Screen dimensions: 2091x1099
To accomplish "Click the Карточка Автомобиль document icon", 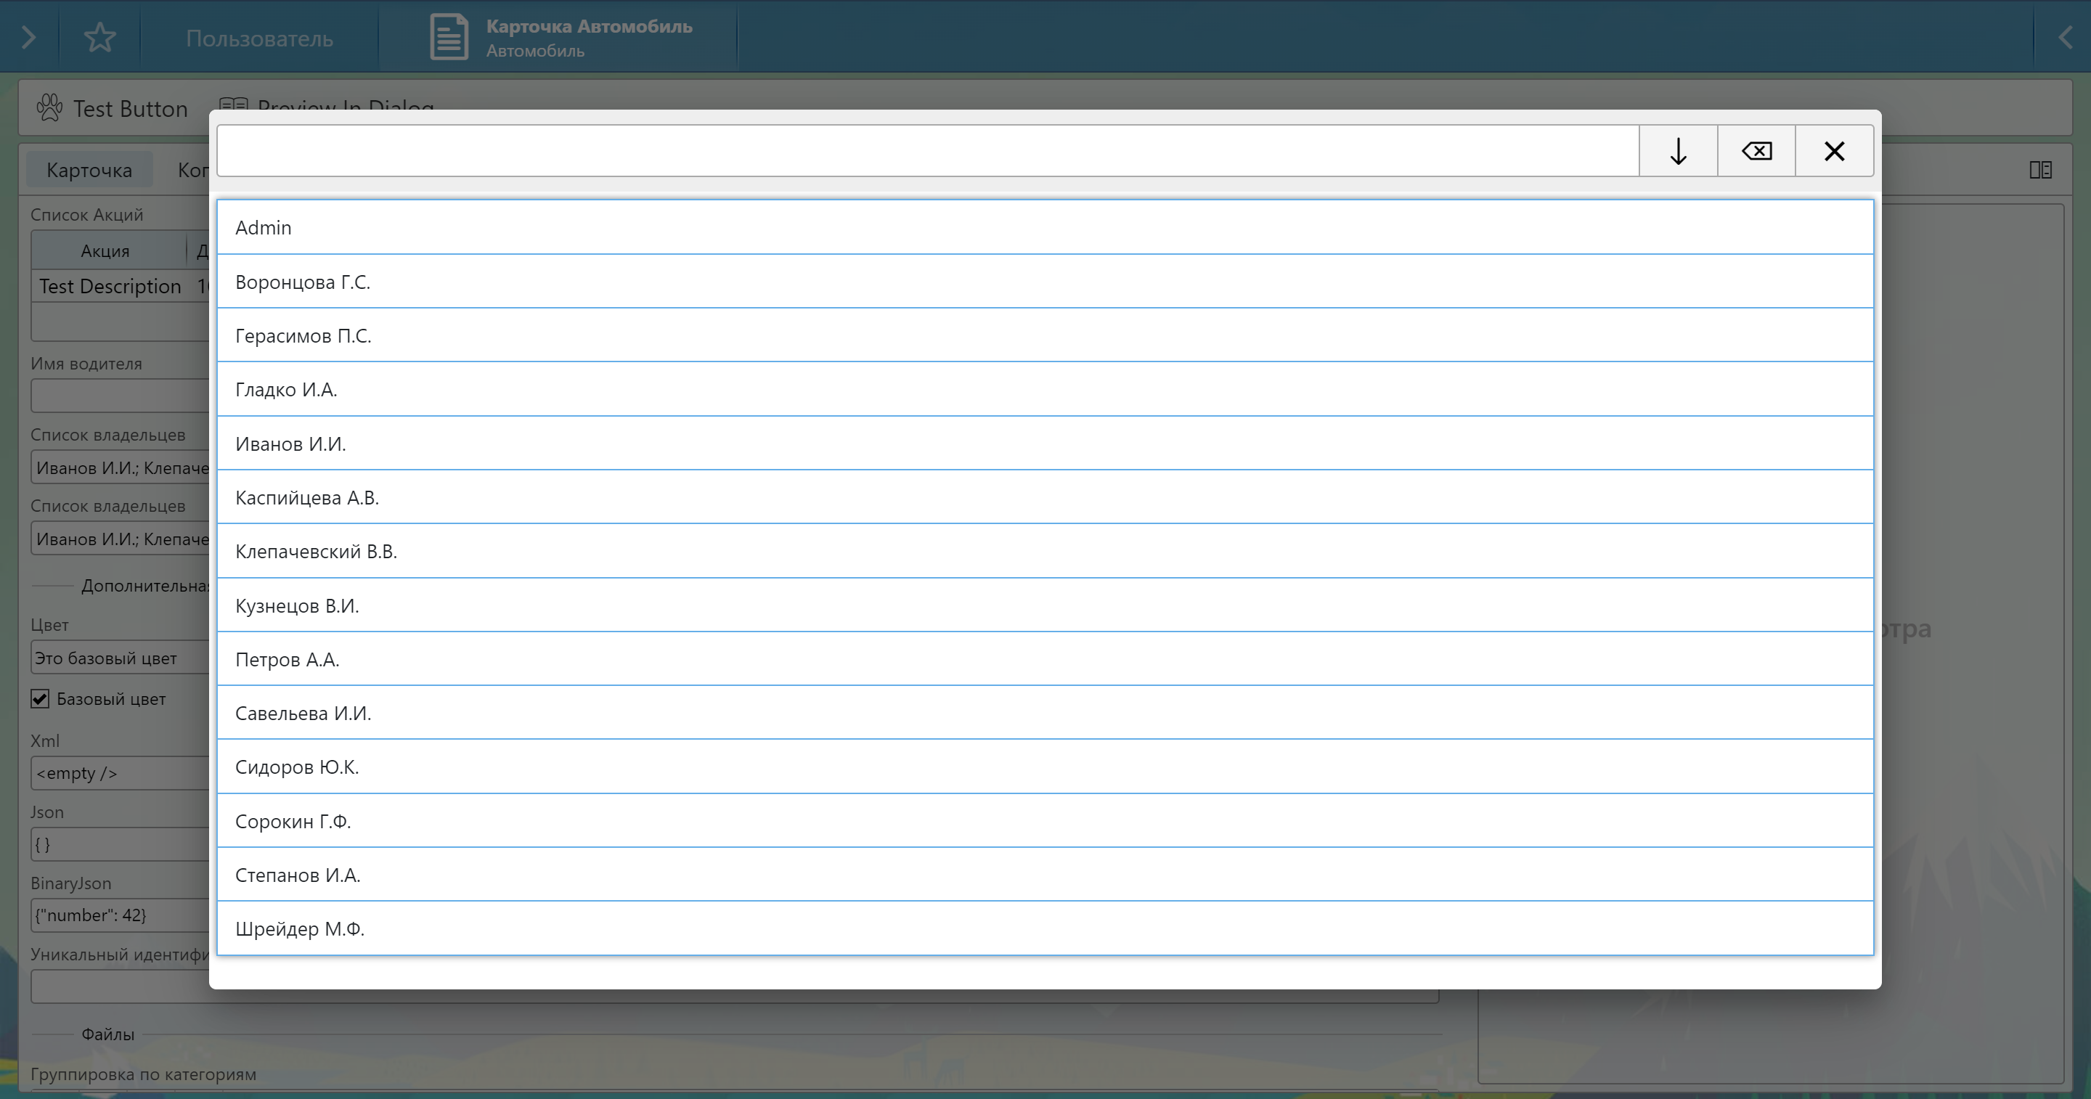I will (449, 37).
